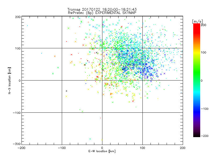The image size is (215, 161).
Task: Click the '[m/s]' colorbar unit label
Action: 197,21
